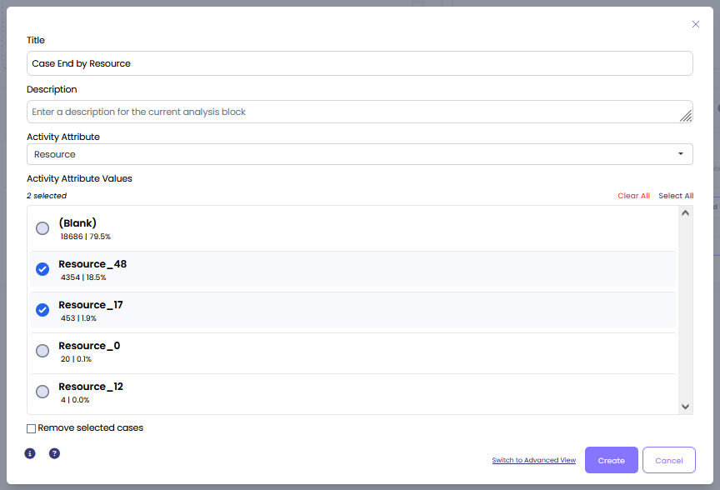This screenshot has width=720, height=490.
Task: Deselect Resource_48 checkmark
Action: 42,269
